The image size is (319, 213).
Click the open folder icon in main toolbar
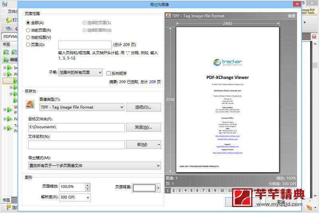[9, 20]
